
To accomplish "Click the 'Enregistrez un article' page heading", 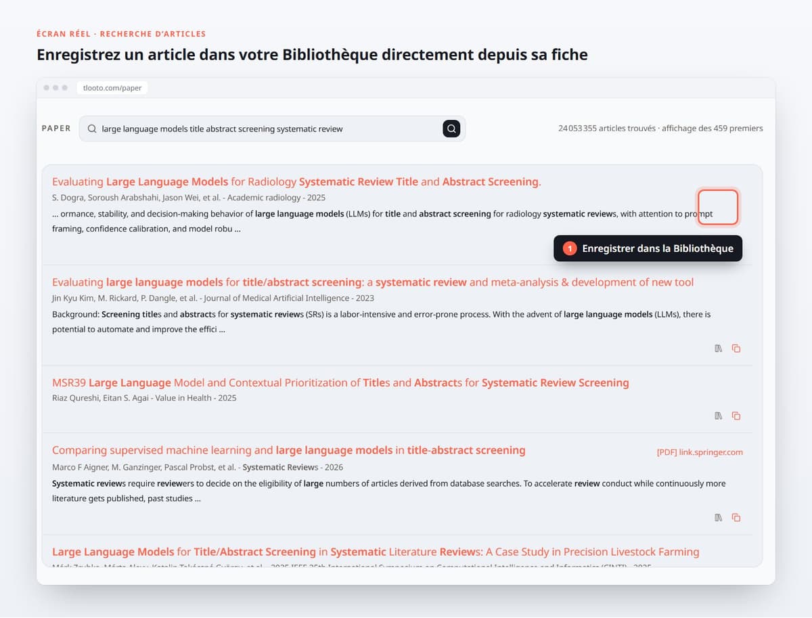I will click(312, 55).
